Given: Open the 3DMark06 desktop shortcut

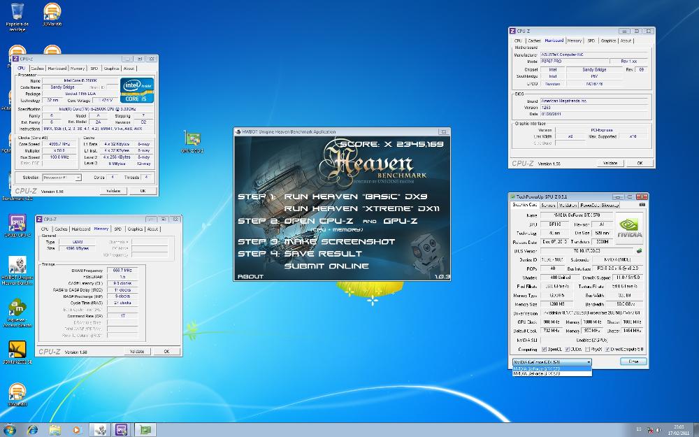Looking at the screenshot, I should coord(52,14).
